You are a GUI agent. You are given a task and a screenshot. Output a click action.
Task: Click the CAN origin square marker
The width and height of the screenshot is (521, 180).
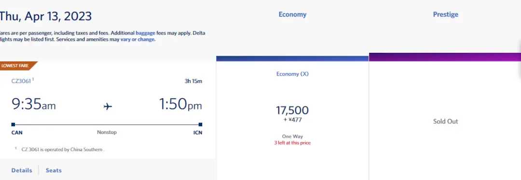click(13, 124)
